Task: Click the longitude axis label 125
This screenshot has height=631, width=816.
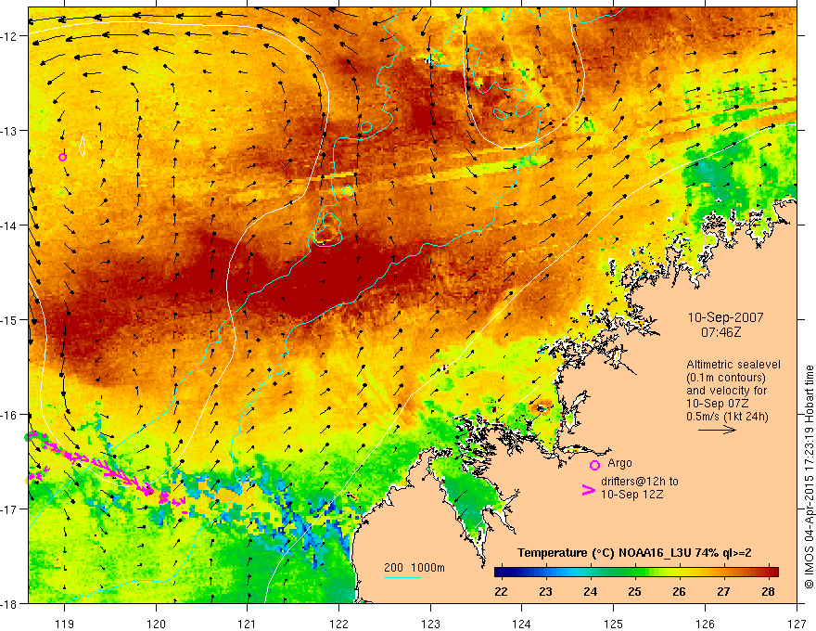Action: [x=614, y=624]
